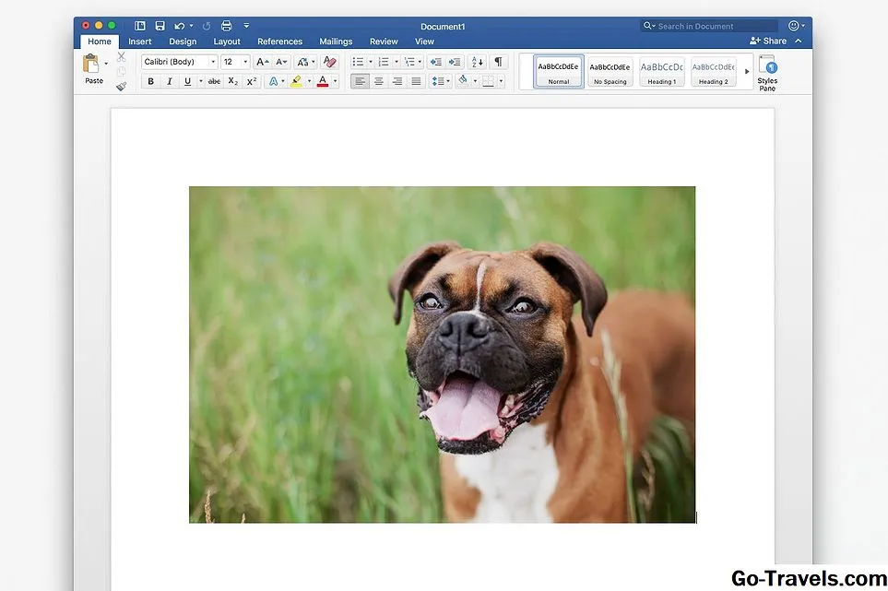This screenshot has width=888, height=591.
Task: Toggle italic formatting
Action: (170, 81)
